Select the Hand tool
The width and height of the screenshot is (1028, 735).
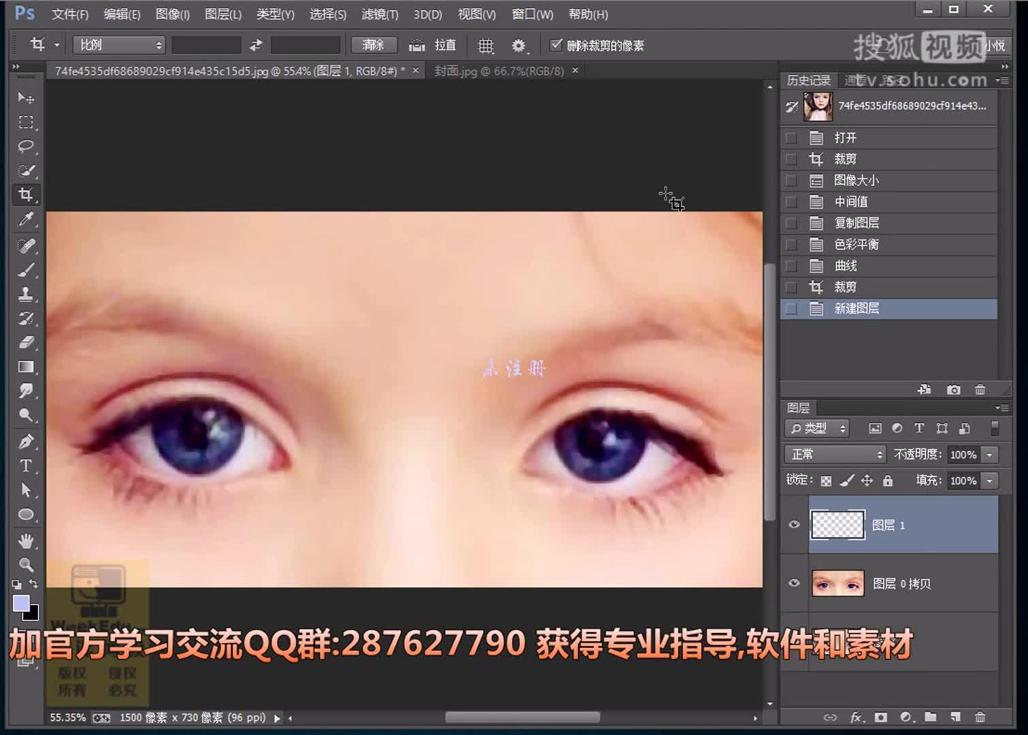(x=27, y=540)
